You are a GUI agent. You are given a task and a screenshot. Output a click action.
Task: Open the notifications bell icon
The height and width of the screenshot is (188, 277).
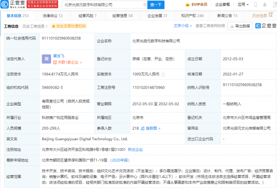265,5
